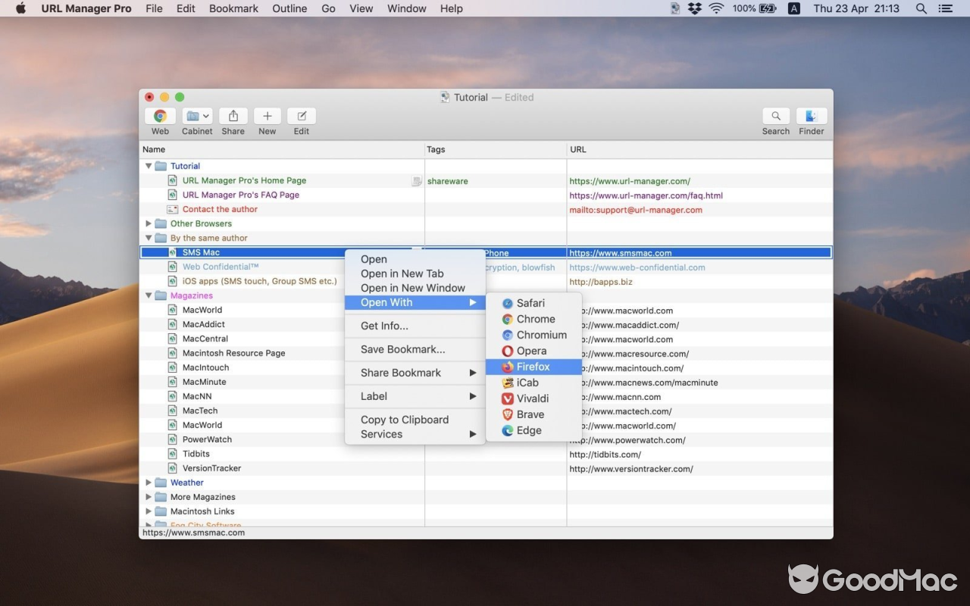
Task: Expand the Other Browsers folder
Action: 148,223
